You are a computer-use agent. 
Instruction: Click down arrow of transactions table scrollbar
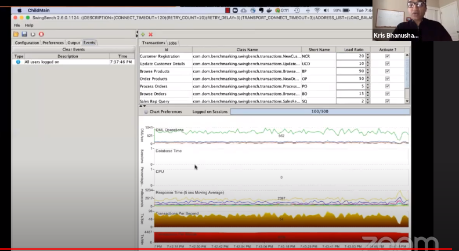click(x=407, y=101)
